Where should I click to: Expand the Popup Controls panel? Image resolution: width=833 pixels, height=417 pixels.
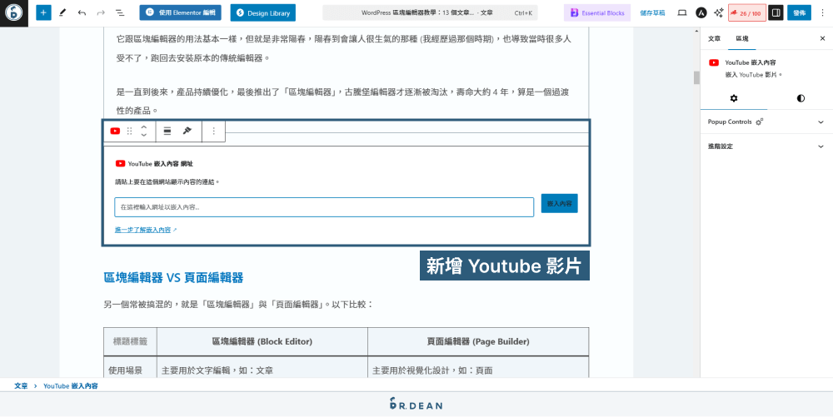[x=766, y=122]
